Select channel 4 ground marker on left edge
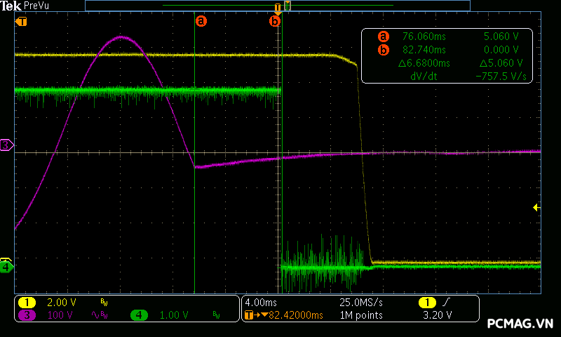The width and height of the screenshot is (561, 337). point(6,267)
